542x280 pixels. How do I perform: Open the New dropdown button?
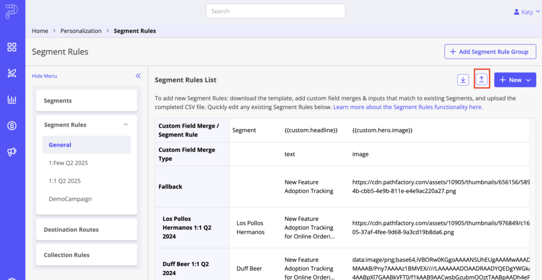[515, 80]
